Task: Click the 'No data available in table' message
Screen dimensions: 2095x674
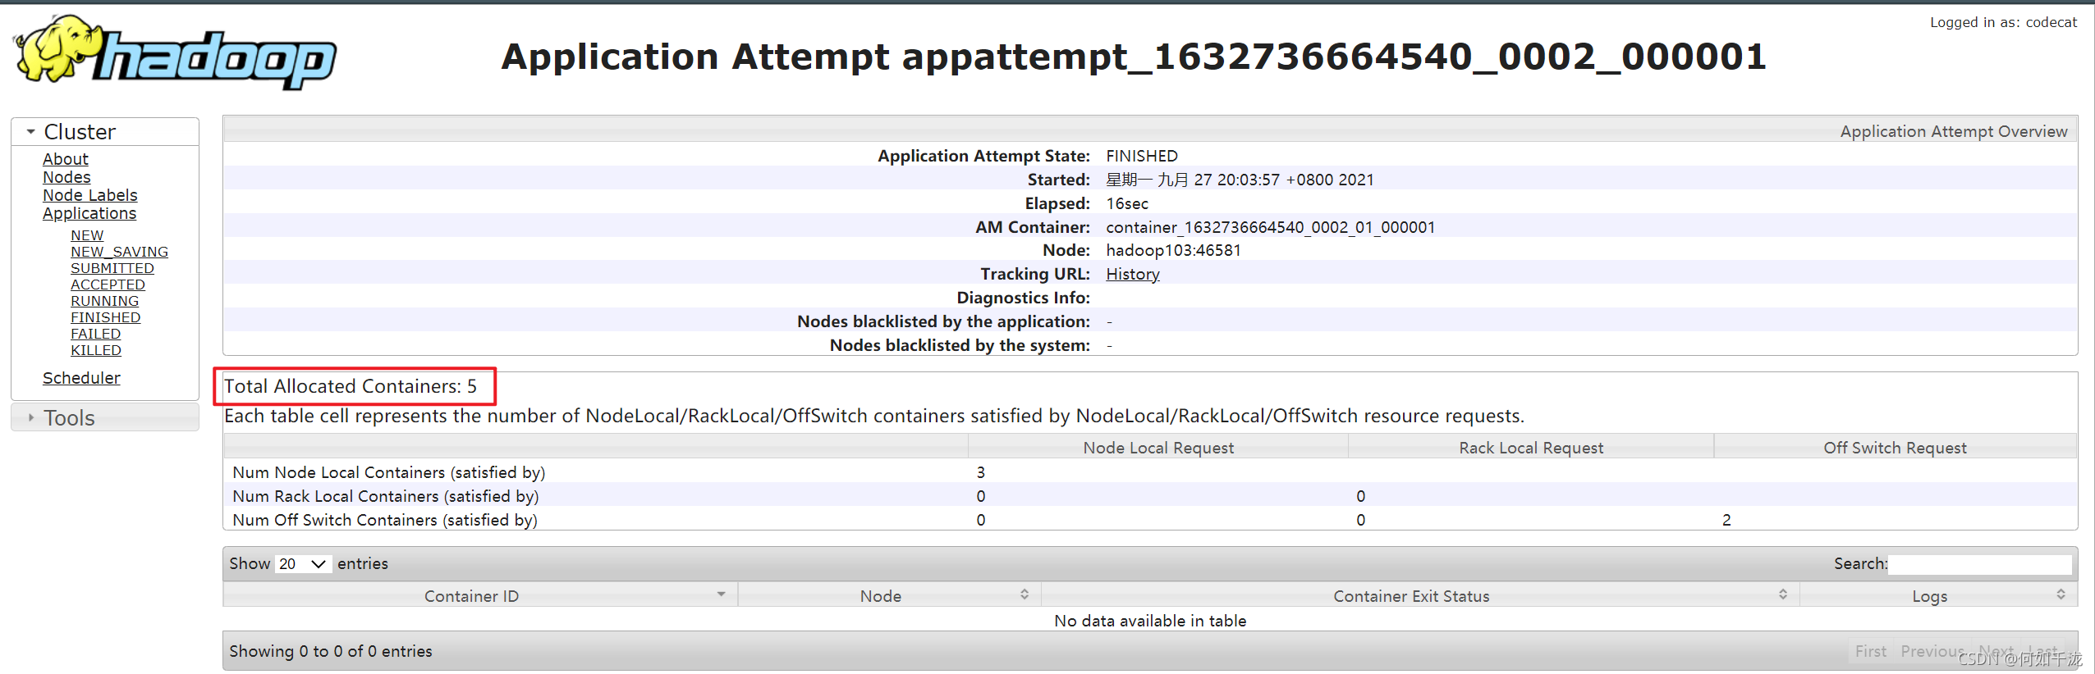Action: click(x=1150, y=621)
